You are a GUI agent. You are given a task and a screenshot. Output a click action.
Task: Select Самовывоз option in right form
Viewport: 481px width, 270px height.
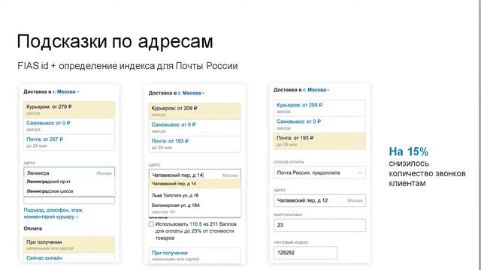coord(319,124)
